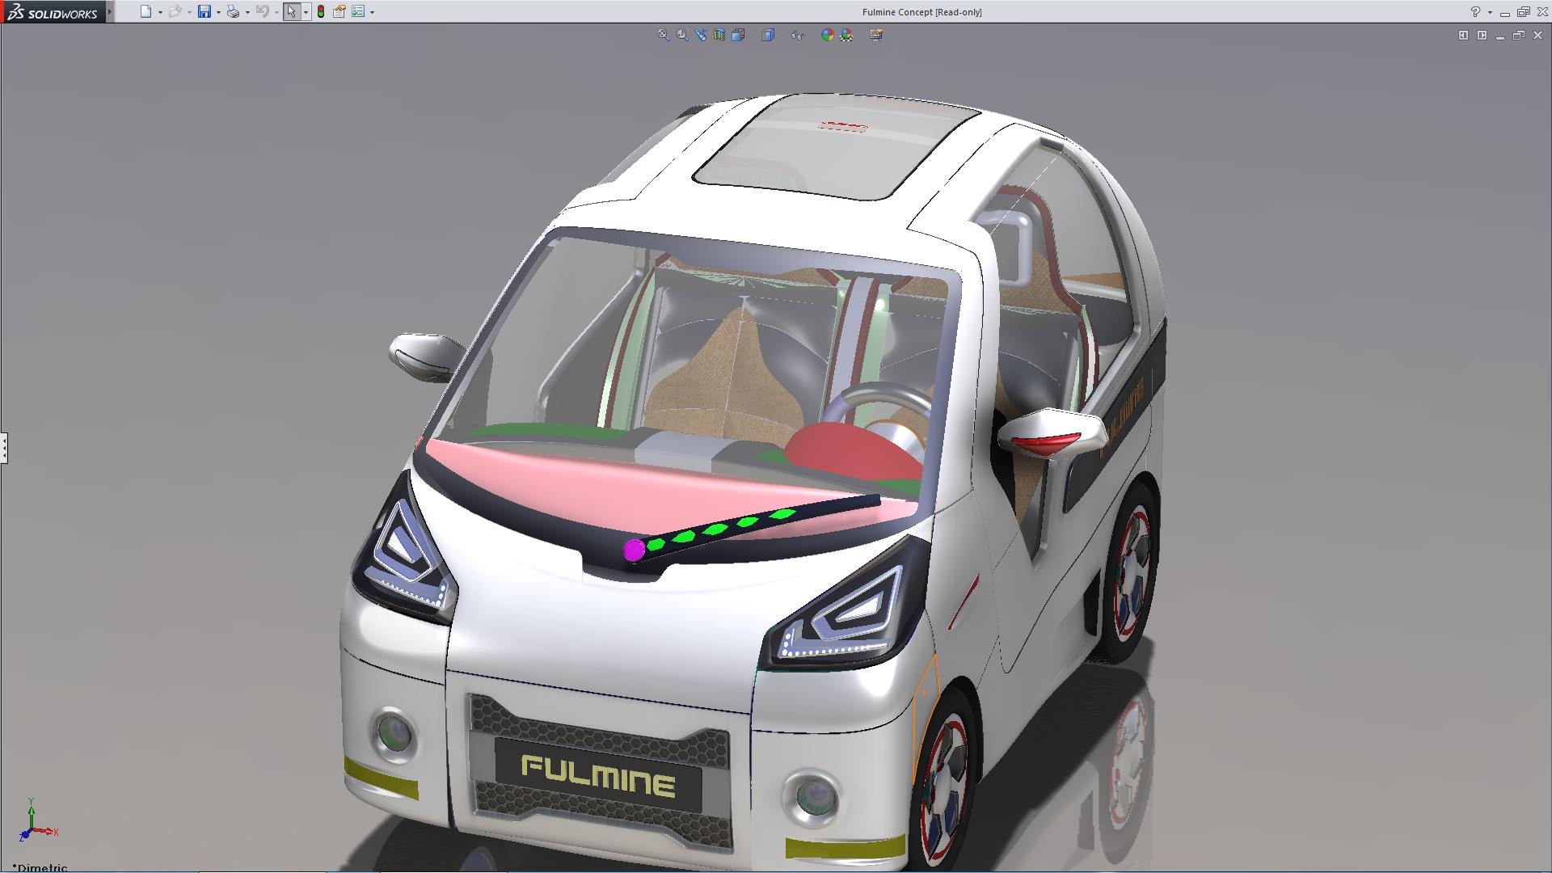Click the Save icon

[x=205, y=11]
